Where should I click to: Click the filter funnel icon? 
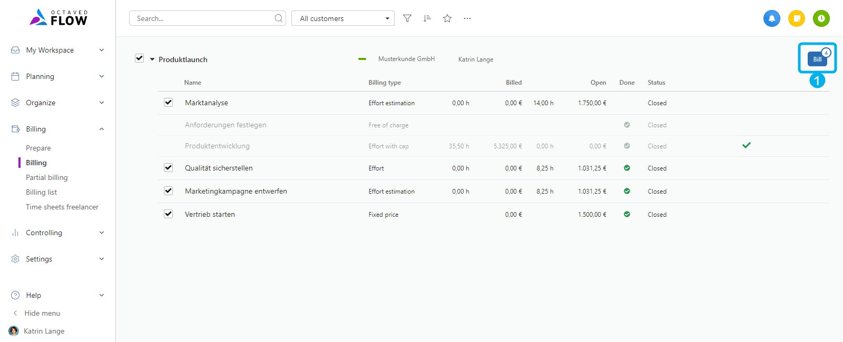407,18
